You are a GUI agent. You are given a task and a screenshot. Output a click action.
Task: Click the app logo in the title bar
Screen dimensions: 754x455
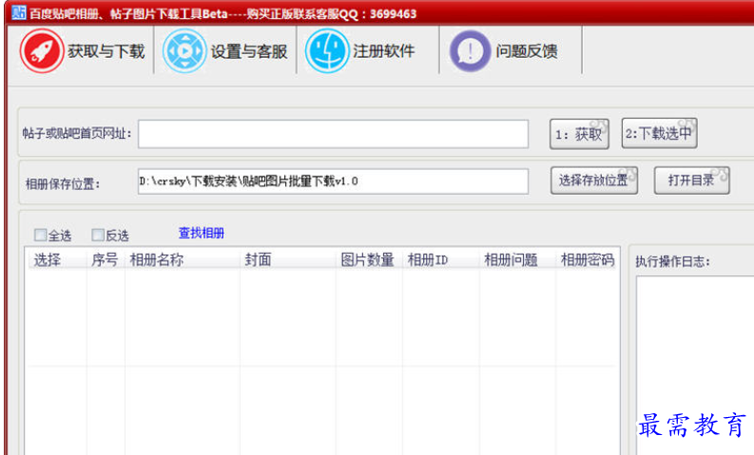click(x=19, y=12)
